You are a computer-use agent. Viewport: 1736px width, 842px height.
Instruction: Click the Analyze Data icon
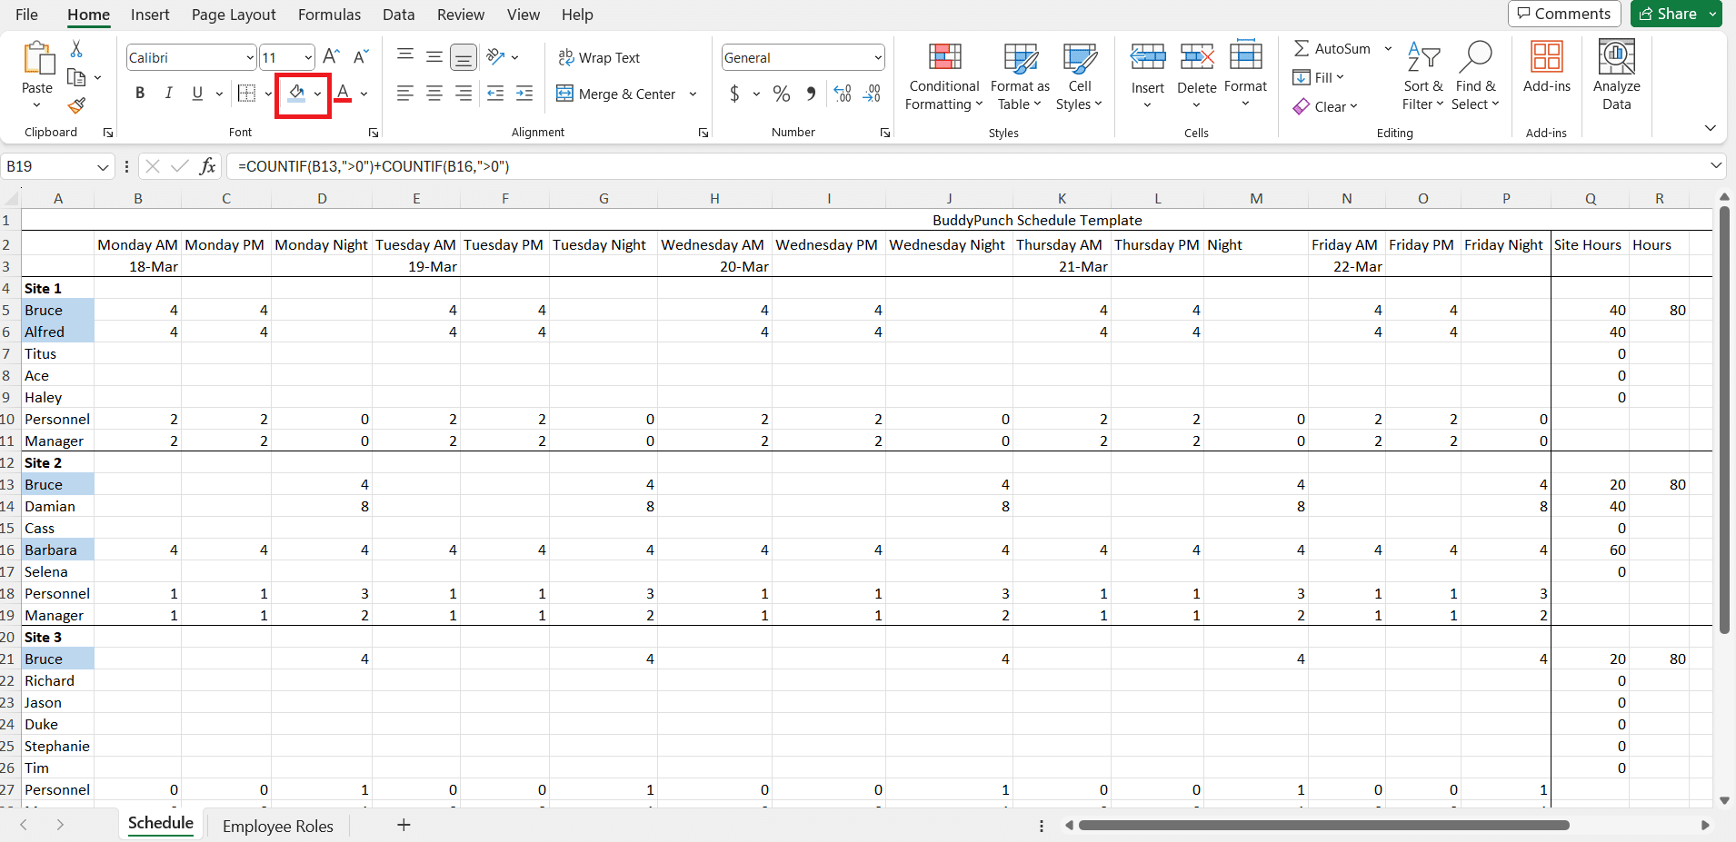1615,77
